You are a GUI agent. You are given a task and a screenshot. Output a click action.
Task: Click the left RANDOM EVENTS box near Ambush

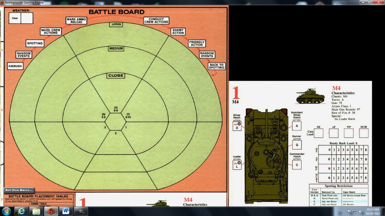(24, 55)
